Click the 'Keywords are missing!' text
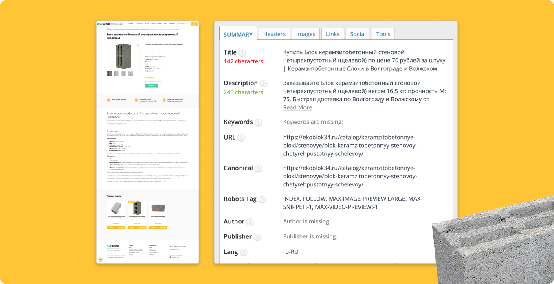554x284 pixels. point(313,122)
